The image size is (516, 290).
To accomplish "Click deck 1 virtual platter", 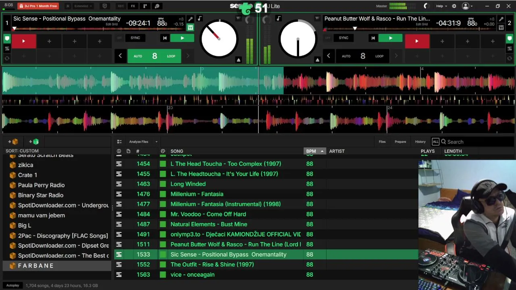I will point(219,39).
